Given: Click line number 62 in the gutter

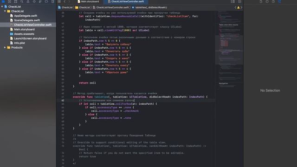Looking at the screenshot, I should [x=63, y=100].
